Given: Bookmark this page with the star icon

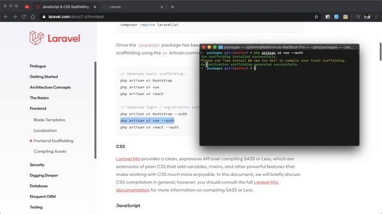Looking at the screenshot, I should pyautogui.click(x=316, y=17).
